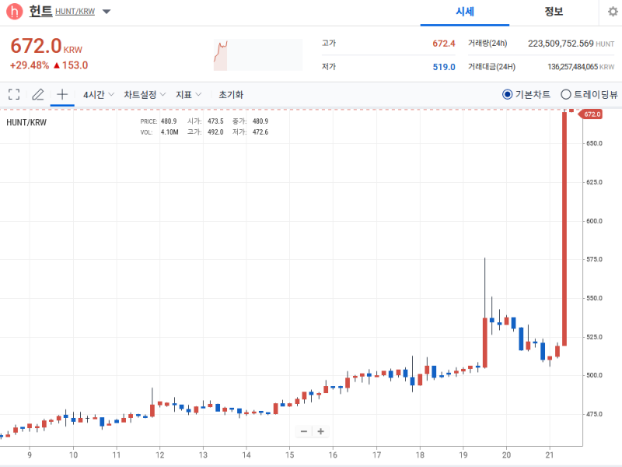622x467 pixels.
Task: Zoom in chart with plus button
Action: tap(321, 431)
